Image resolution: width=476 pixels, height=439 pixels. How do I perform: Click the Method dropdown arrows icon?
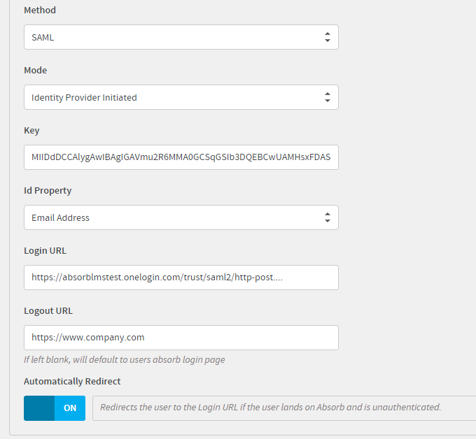coord(328,37)
